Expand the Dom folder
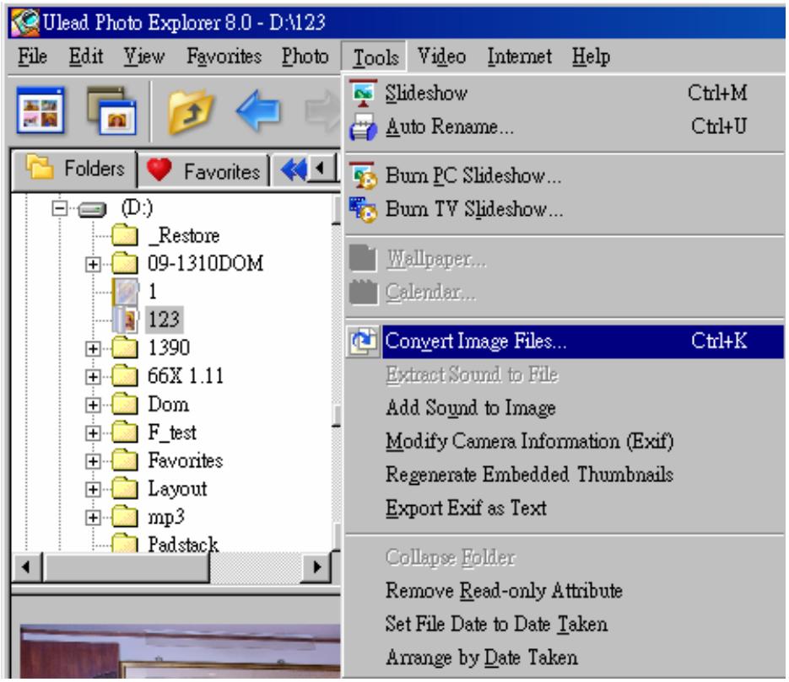This screenshot has height=682, width=789. coord(93,405)
